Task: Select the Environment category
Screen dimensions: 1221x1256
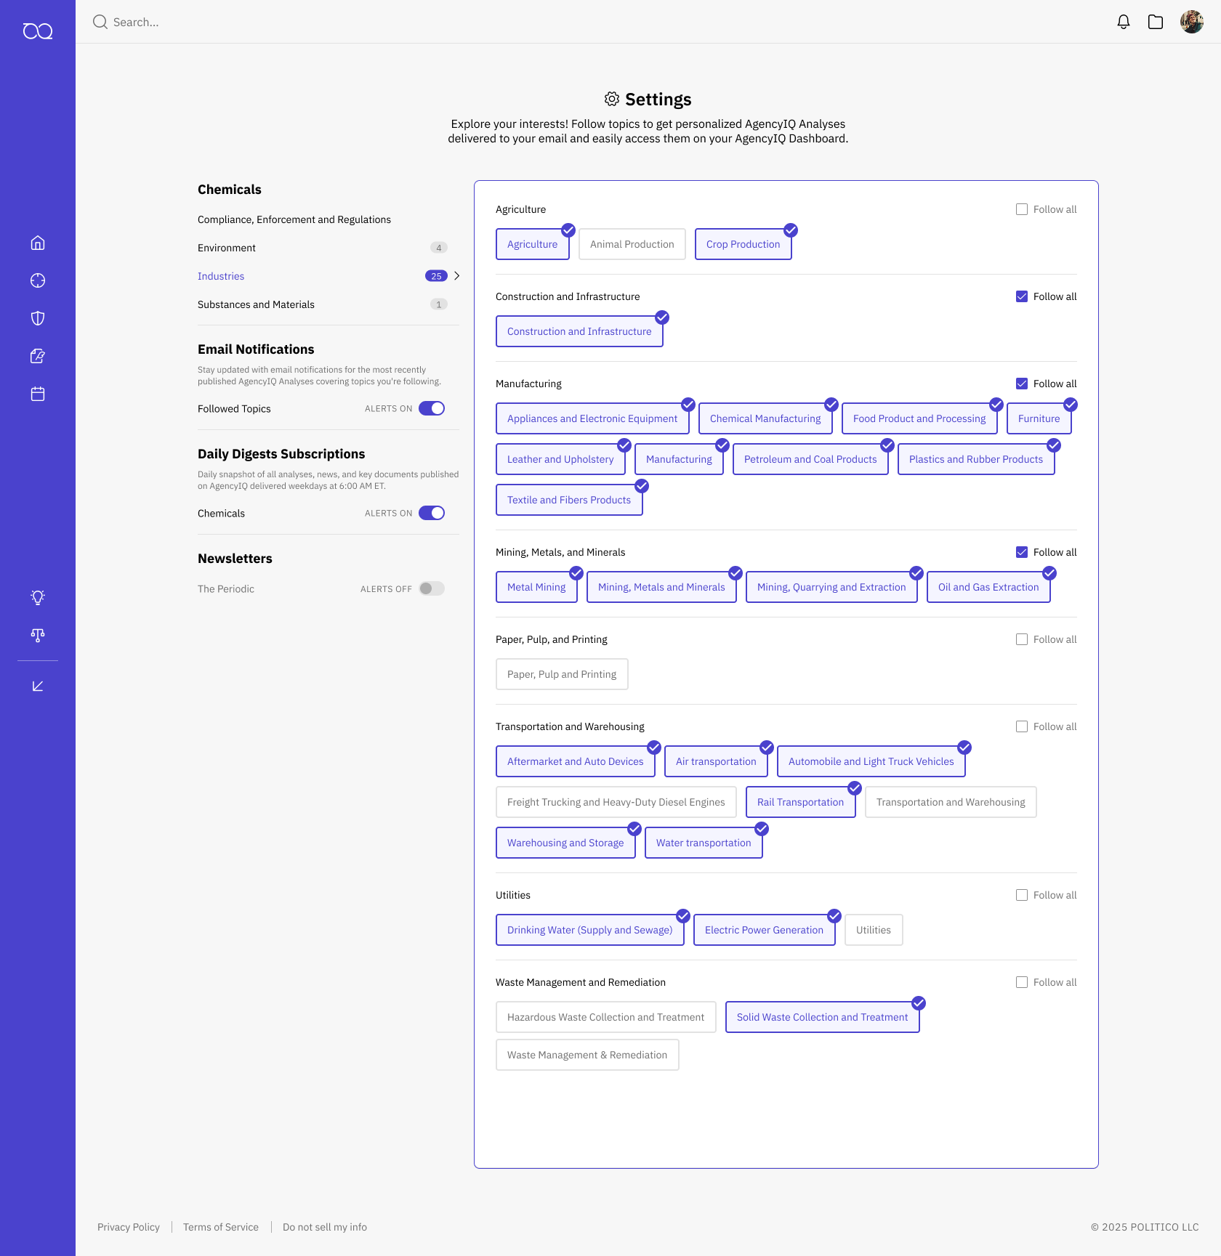Action: [x=226, y=248]
